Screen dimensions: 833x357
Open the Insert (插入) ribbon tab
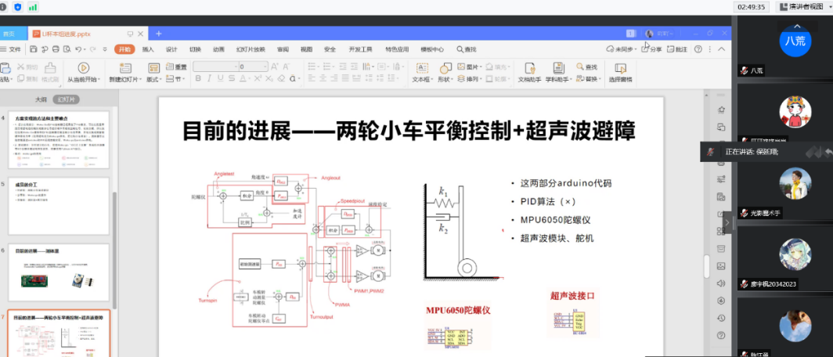click(x=148, y=49)
